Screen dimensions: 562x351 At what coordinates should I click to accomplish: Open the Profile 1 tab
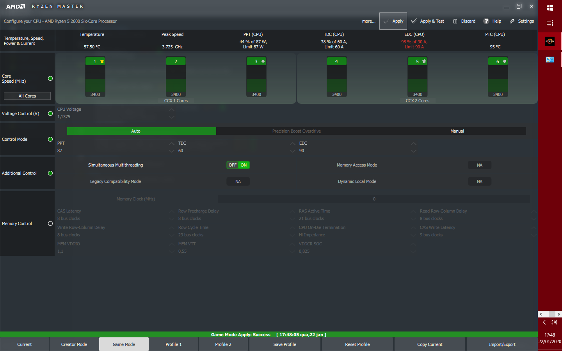pos(174,344)
